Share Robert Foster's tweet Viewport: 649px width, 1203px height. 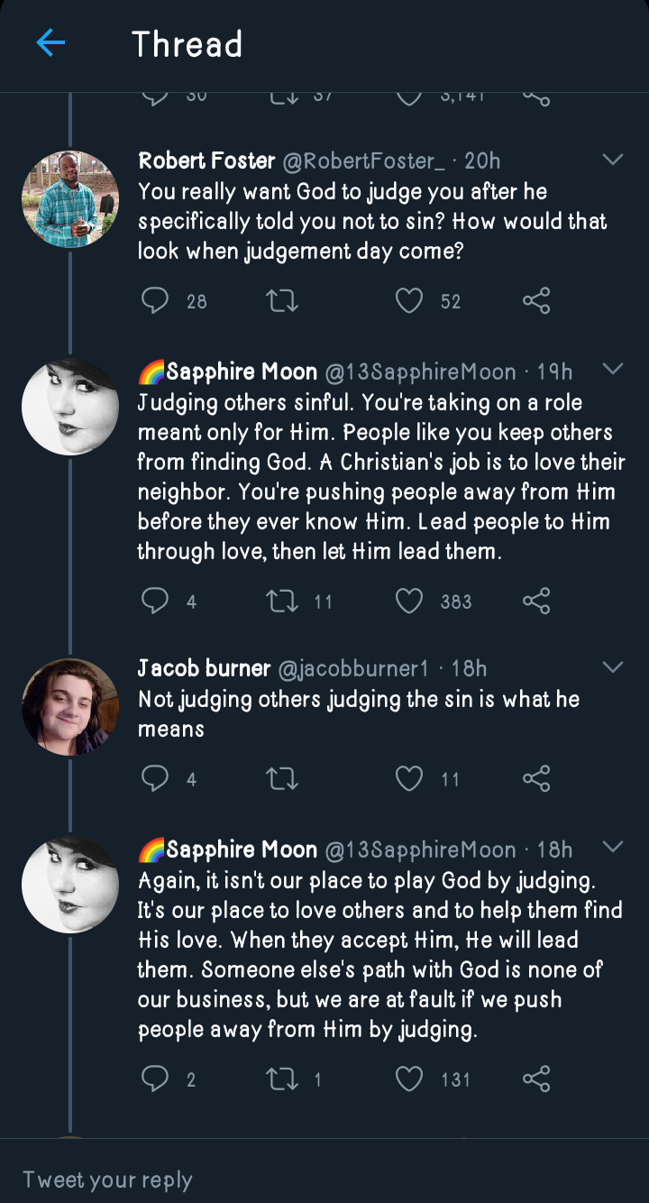pyautogui.click(x=536, y=300)
